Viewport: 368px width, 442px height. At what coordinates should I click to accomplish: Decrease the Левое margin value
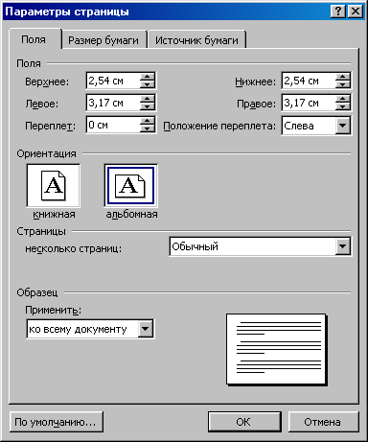(x=148, y=106)
